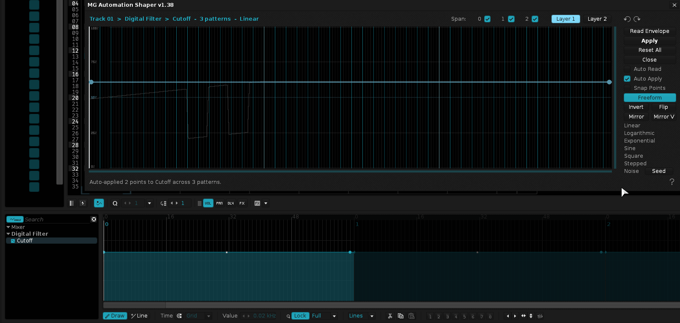This screenshot has width=680, height=323.
Task: Disable the Auto Apply checkbox
Action: click(x=627, y=79)
